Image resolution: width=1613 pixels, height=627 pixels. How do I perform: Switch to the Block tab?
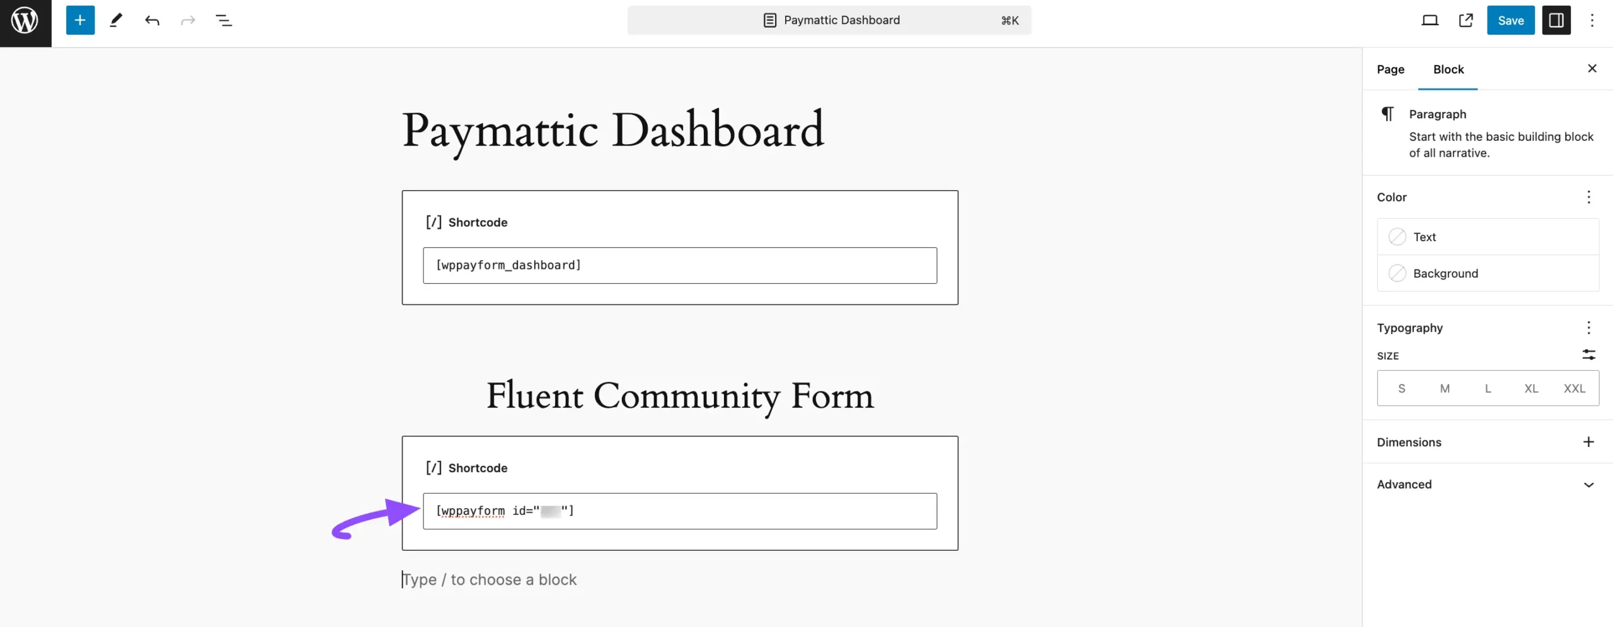tap(1448, 69)
